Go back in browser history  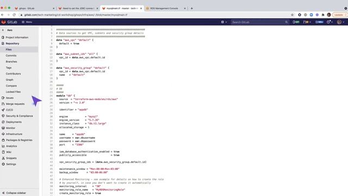coord(2,15)
